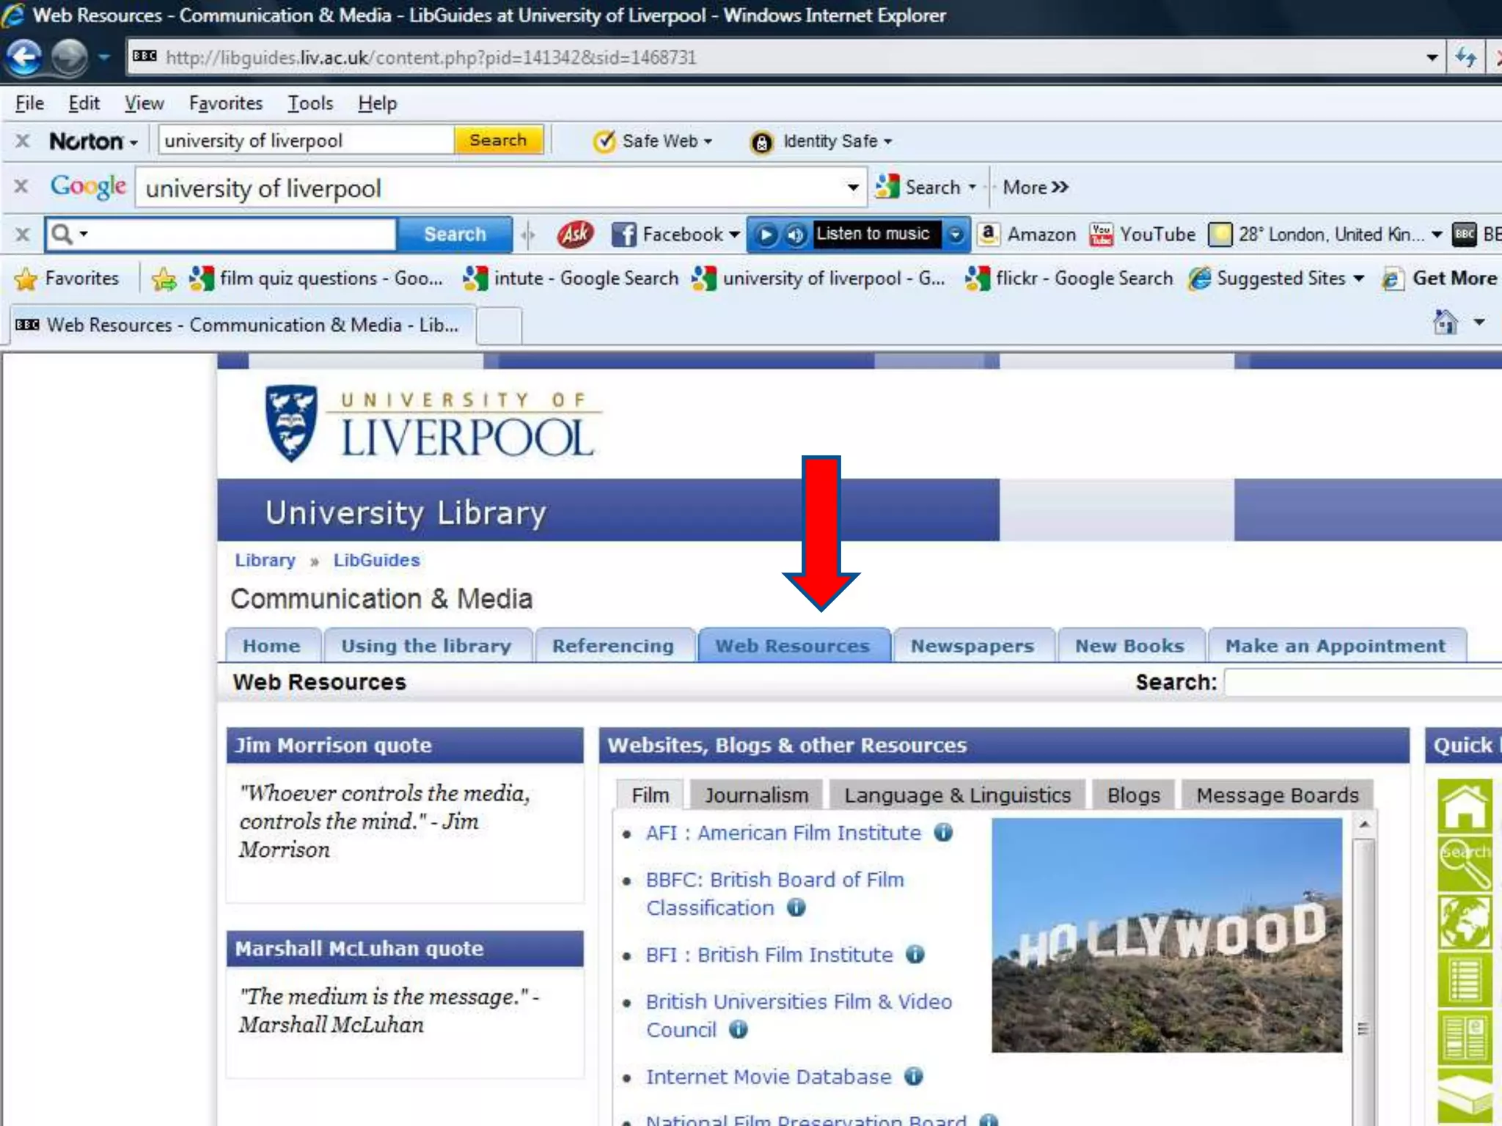Click the Home icon in Quick links sidebar
Screen dimensions: 1502x1126
click(x=1464, y=805)
